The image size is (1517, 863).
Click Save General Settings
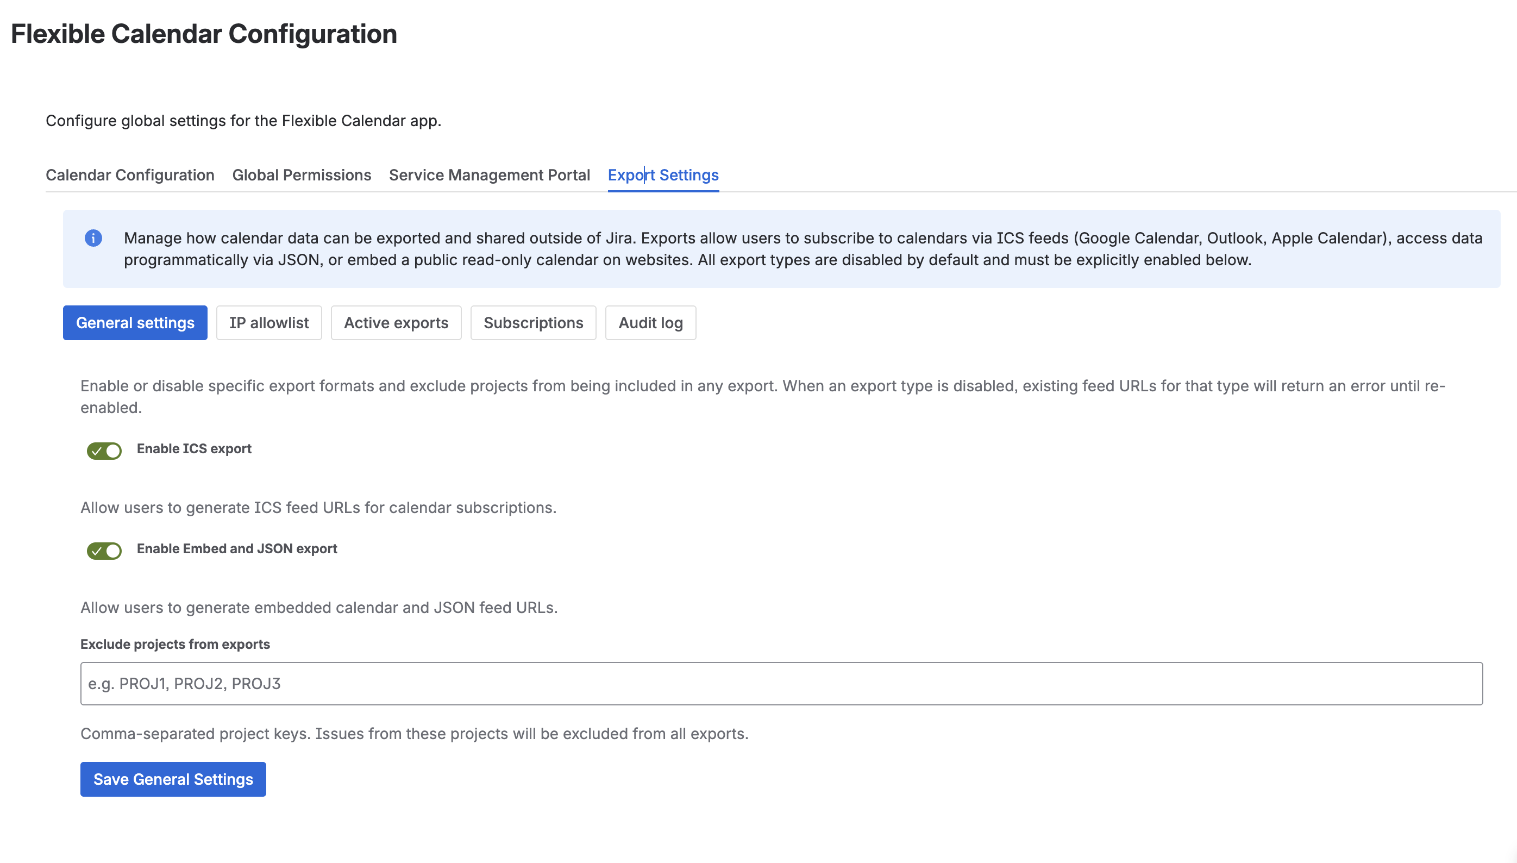173,779
